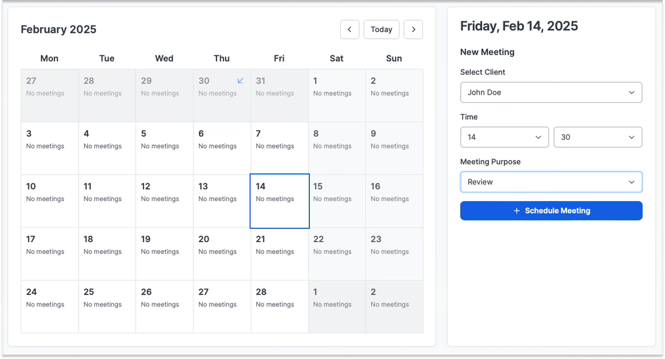Choose February 28 day cell
The image size is (665, 359).
coord(279,306)
